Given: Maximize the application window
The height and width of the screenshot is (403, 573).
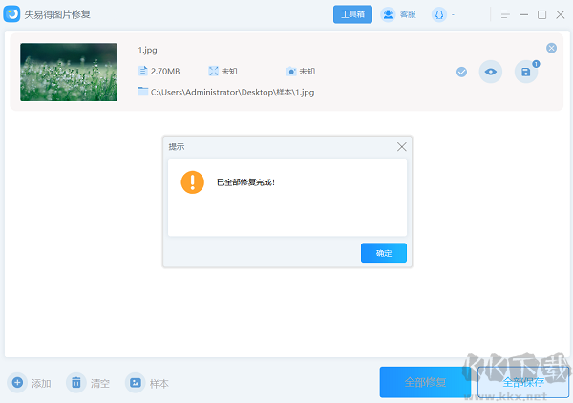Looking at the screenshot, I should pyautogui.click(x=541, y=14).
